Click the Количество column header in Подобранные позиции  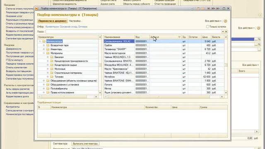[x=158, y=107]
